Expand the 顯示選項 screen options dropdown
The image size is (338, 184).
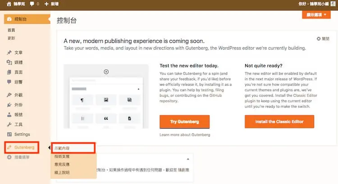pos(316,15)
